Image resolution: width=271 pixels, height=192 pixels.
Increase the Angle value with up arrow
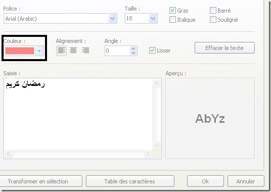pos(133,49)
